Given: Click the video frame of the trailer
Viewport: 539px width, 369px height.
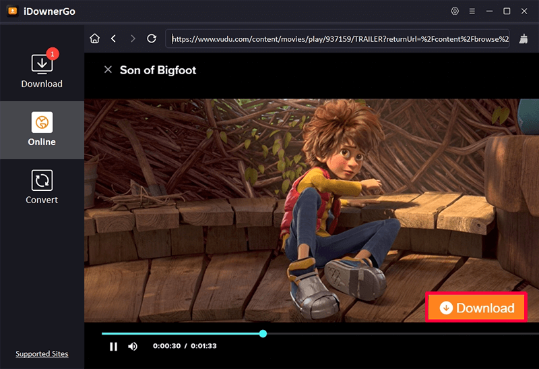Looking at the screenshot, I should (311, 210).
